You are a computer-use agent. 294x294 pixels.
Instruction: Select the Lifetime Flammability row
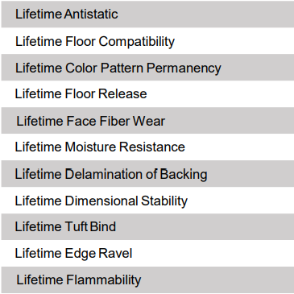coord(147,280)
